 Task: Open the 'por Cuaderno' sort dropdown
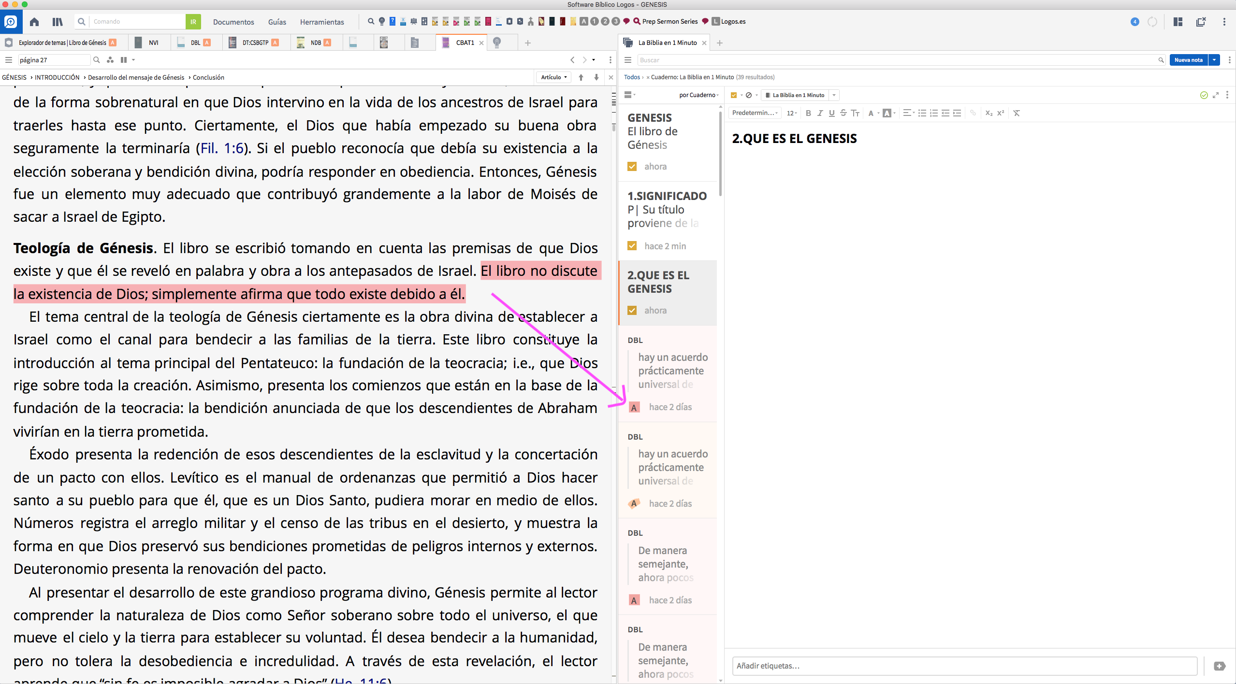(x=698, y=95)
